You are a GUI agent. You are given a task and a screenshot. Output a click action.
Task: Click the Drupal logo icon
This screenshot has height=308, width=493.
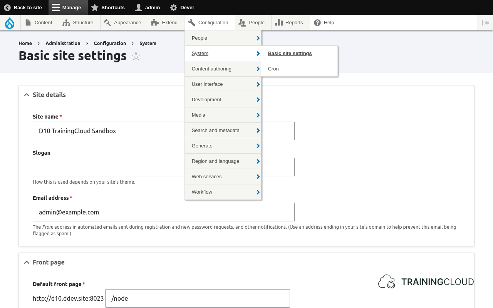pos(10,23)
